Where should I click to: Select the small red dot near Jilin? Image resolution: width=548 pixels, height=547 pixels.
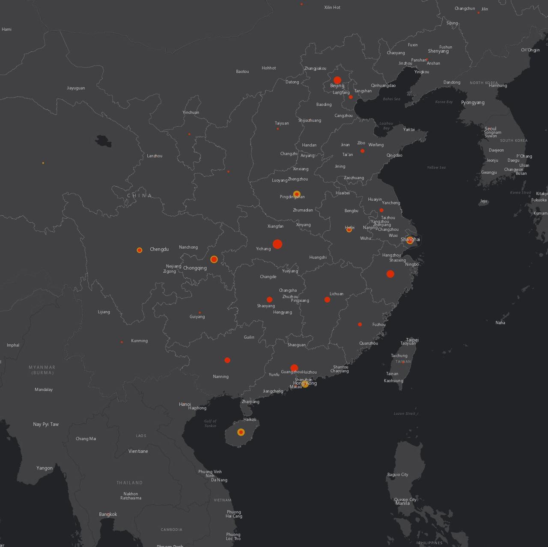click(x=478, y=12)
